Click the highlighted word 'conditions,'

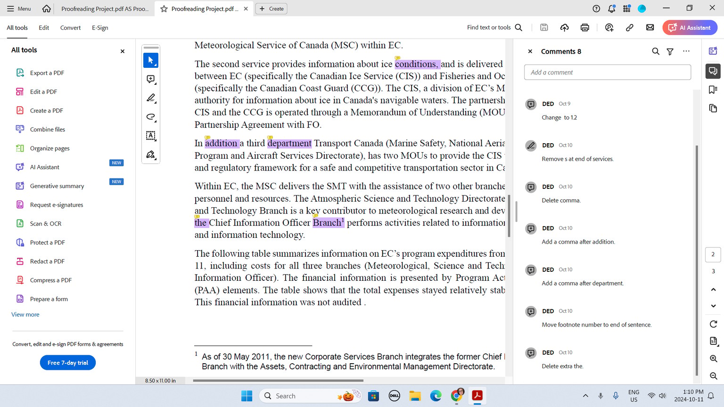[x=417, y=64]
